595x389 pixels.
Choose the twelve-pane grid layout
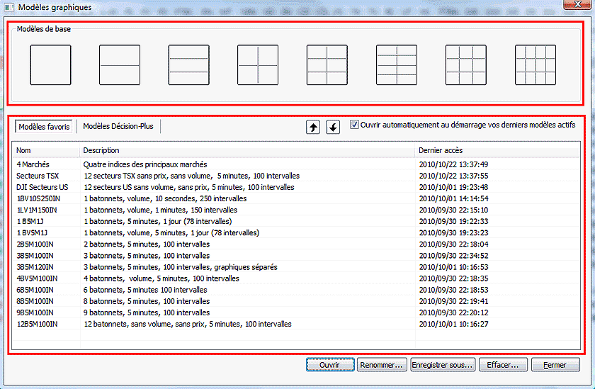click(535, 65)
